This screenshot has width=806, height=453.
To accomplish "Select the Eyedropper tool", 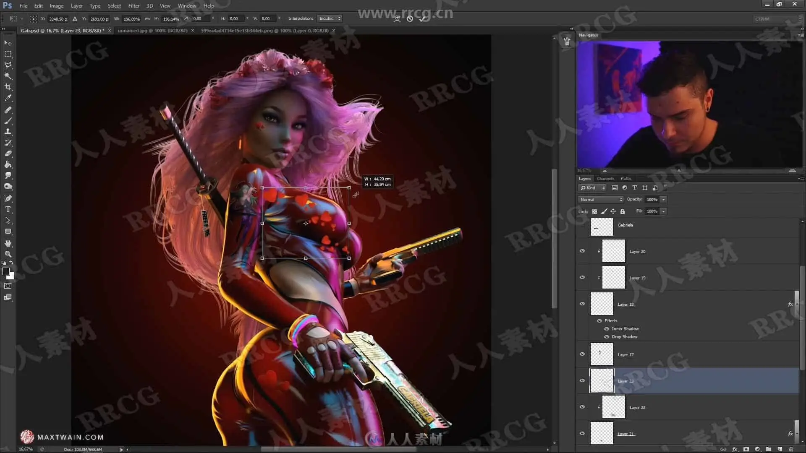I will point(8,98).
